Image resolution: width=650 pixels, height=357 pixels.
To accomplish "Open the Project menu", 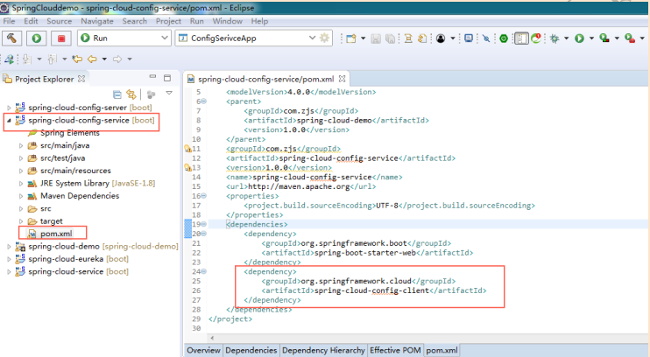I will pos(168,21).
